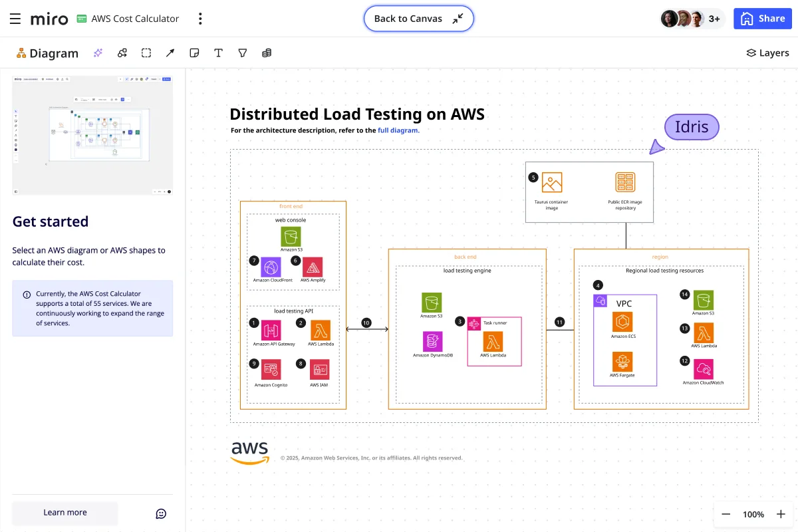The height and width of the screenshot is (532, 798).
Task: Choose the arrow connector tool
Action: pyautogui.click(x=170, y=53)
